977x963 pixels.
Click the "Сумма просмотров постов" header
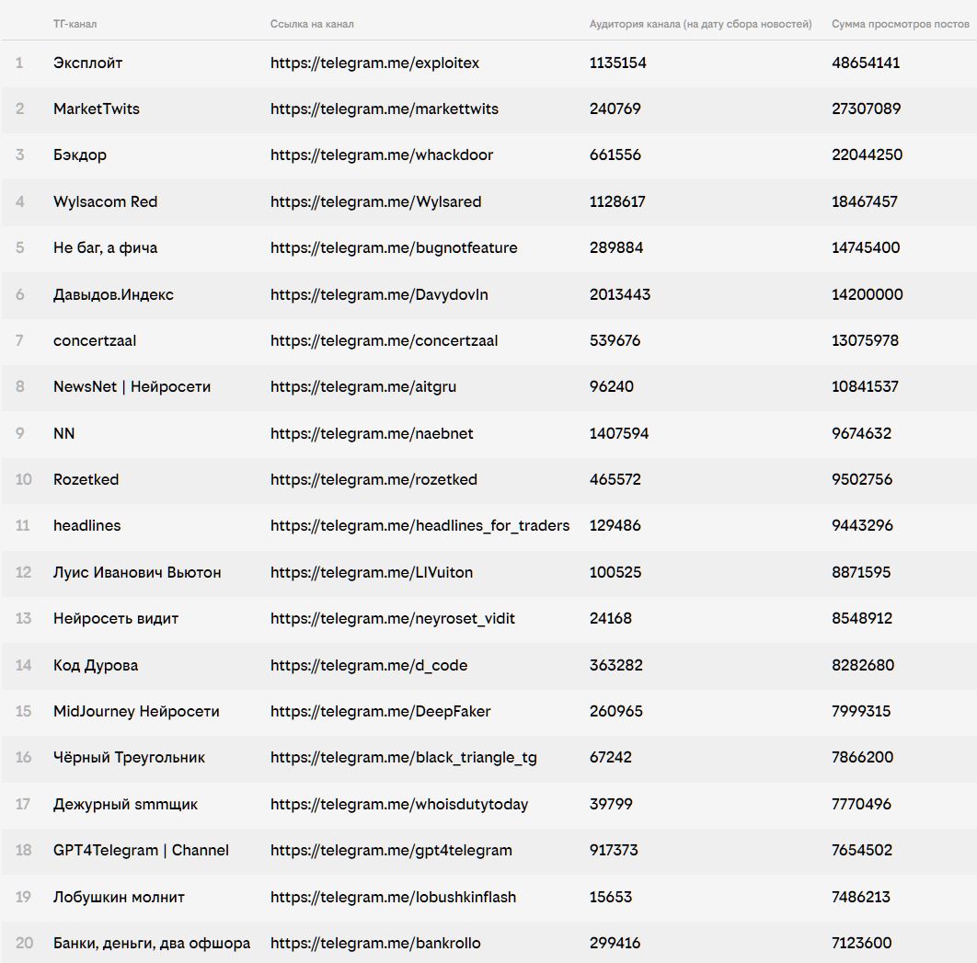coord(900,24)
